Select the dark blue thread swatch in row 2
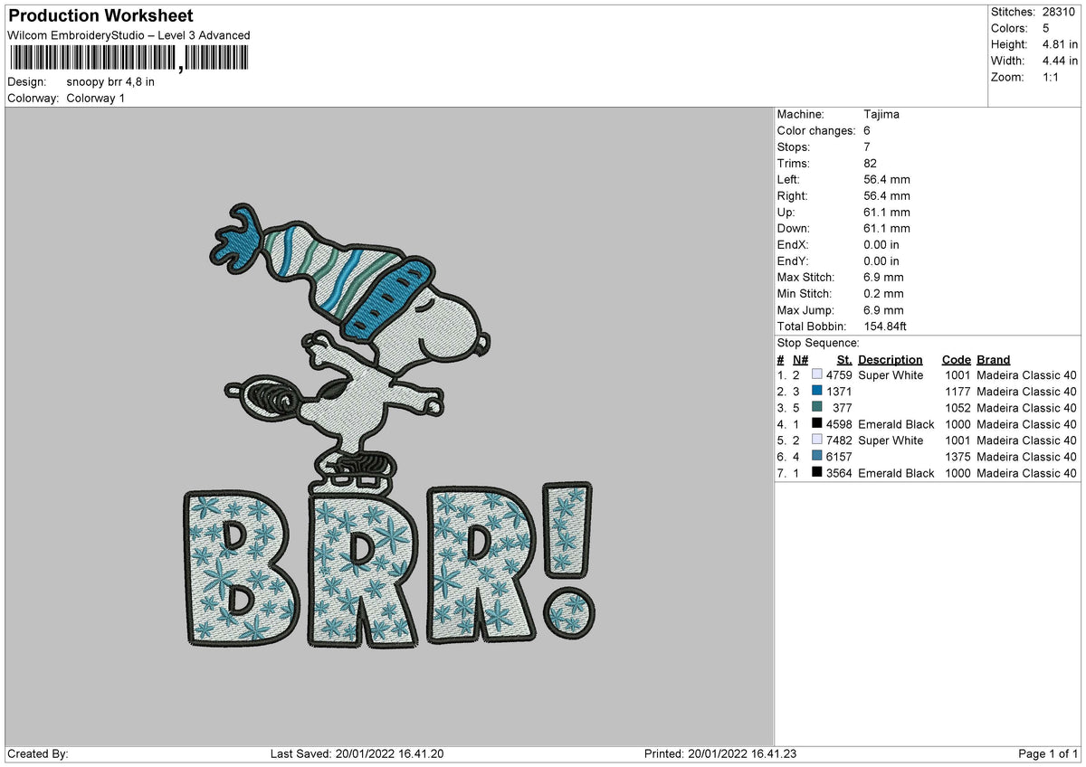Image resolution: width=1086 pixels, height=767 pixels. click(818, 392)
